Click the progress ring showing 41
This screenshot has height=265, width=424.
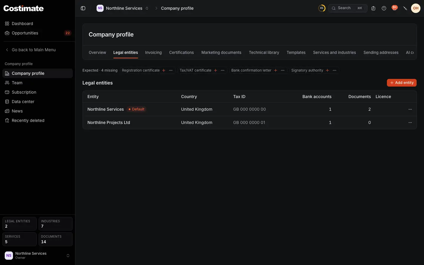click(322, 8)
